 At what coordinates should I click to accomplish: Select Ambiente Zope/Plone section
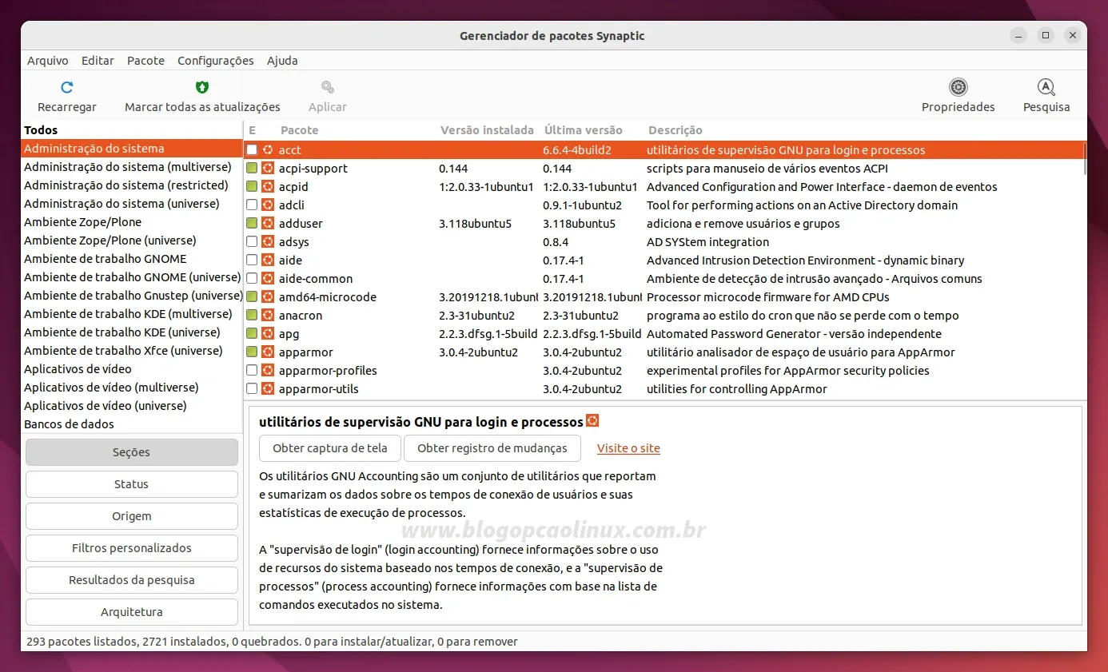pos(132,222)
